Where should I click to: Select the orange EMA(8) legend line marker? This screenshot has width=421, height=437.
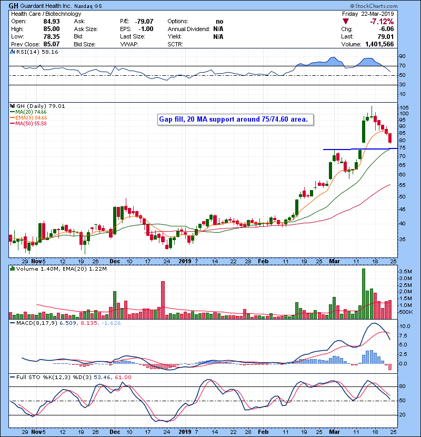tap(13, 118)
